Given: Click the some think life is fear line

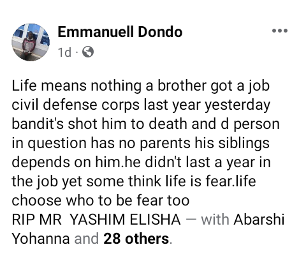Looking at the screenshot, I should (134, 182).
